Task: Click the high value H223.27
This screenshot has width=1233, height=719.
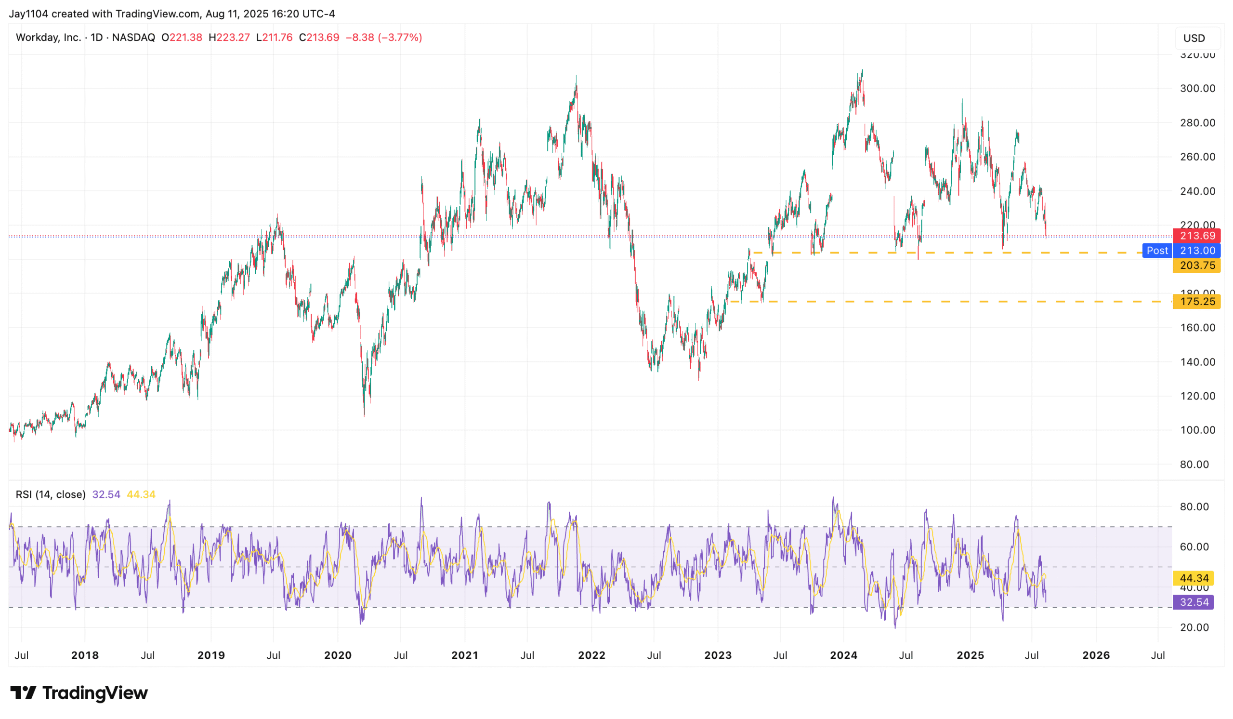Action: tap(229, 38)
